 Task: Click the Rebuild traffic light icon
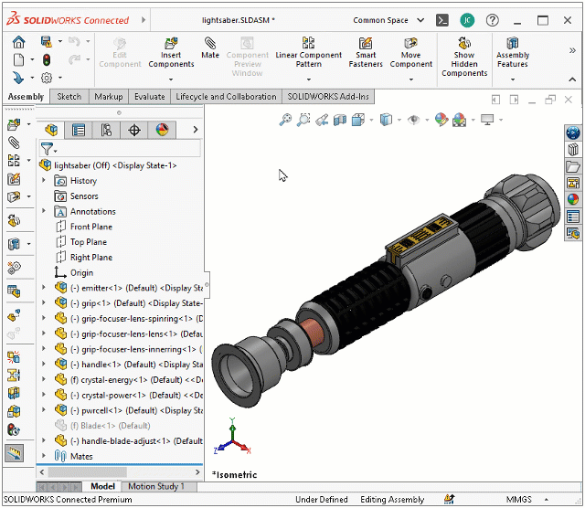[47, 59]
